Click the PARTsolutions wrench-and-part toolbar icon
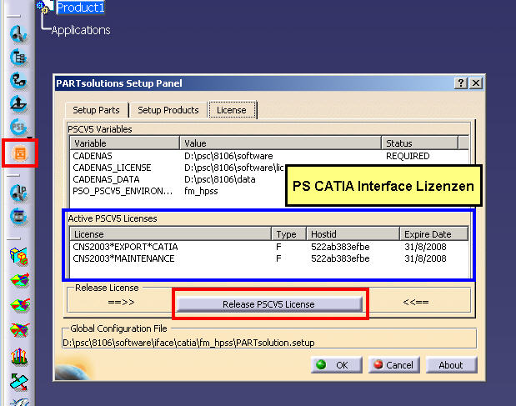This screenshot has width=516, height=406. (18, 33)
